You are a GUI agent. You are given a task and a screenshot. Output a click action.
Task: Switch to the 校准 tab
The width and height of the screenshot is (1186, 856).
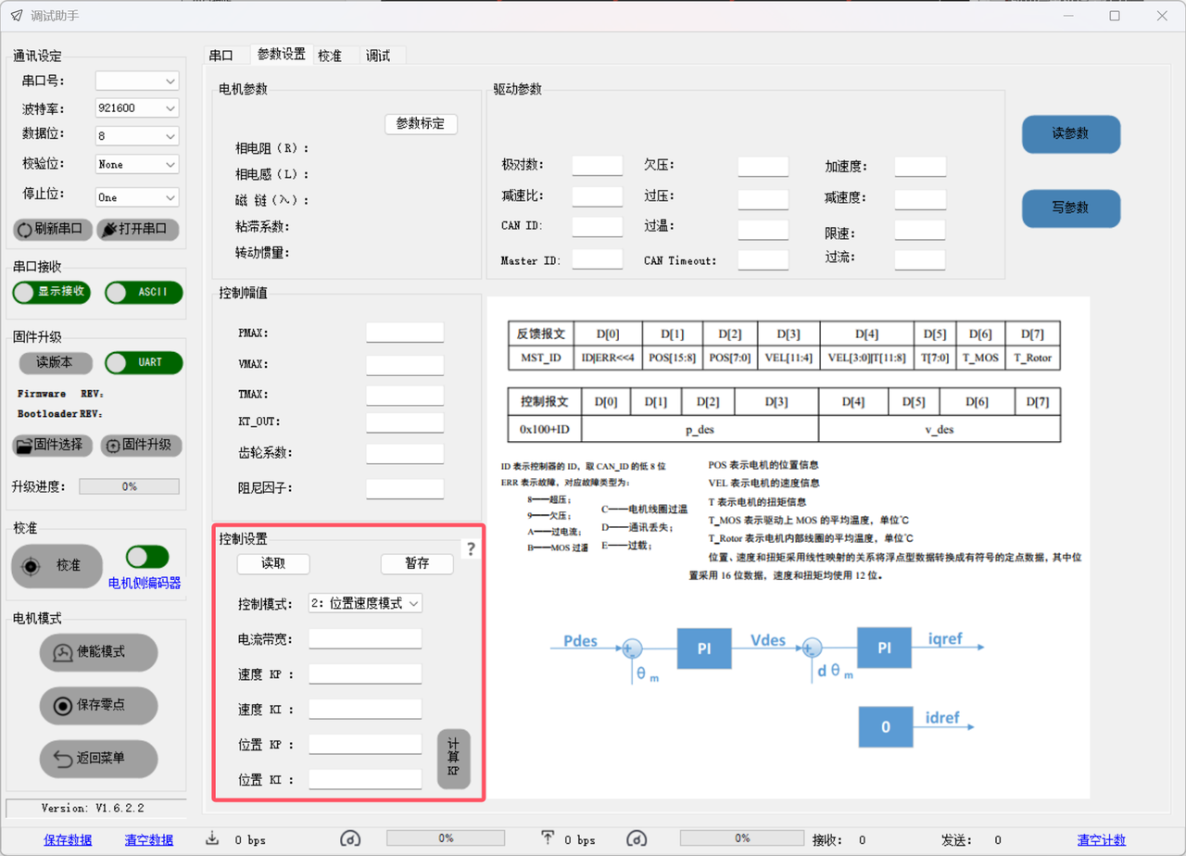[330, 56]
